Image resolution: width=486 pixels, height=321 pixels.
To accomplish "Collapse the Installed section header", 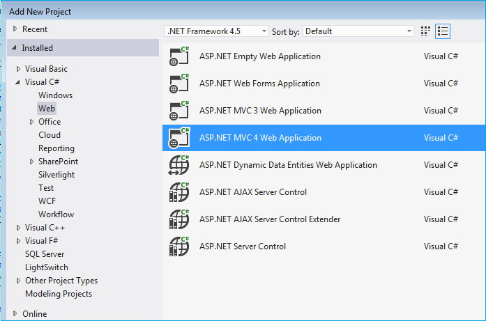I will [x=13, y=48].
